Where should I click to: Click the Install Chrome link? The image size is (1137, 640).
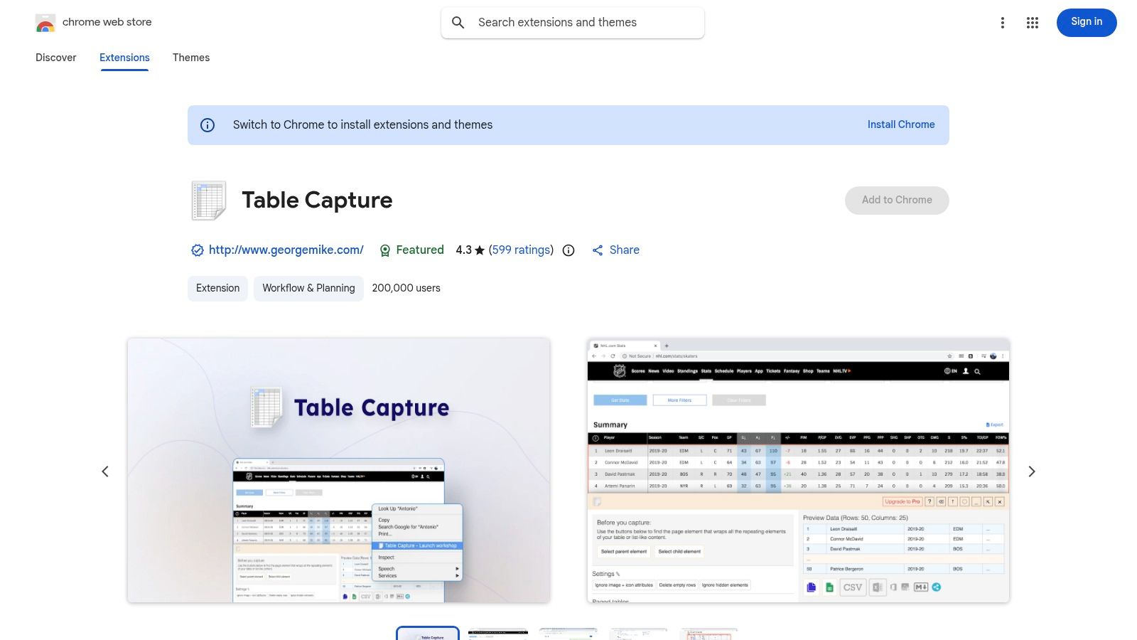coord(901,124)
